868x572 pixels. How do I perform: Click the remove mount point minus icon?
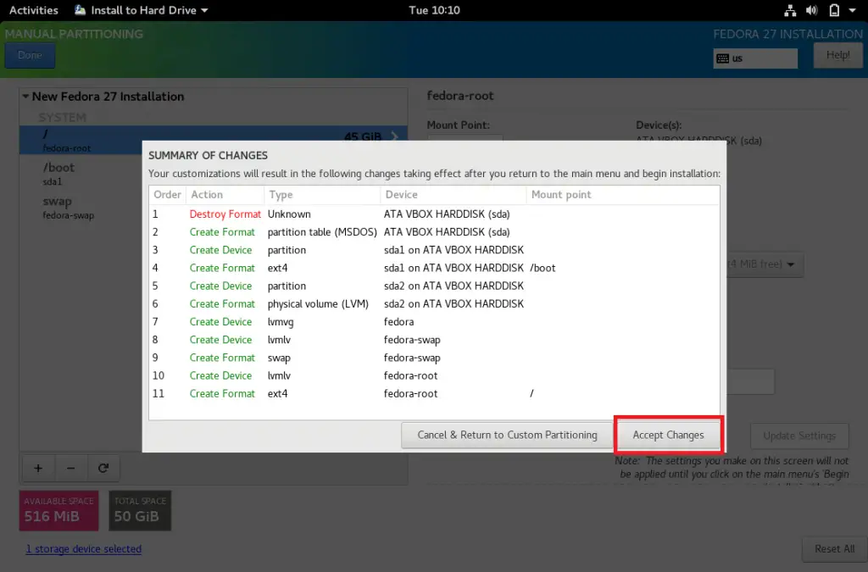pos(70,468)
